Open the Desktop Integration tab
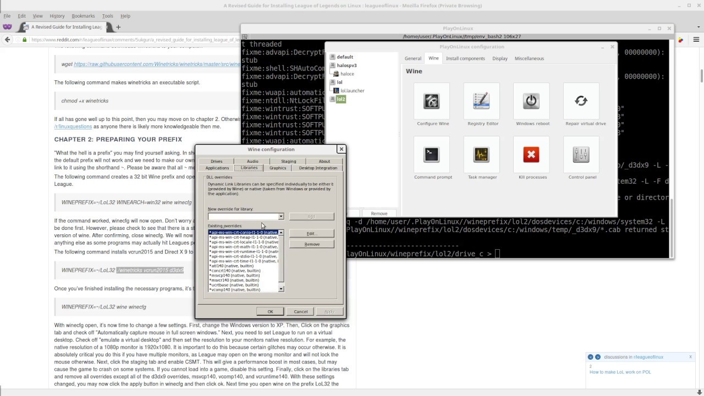704x396 pixels. tap(318, 168)
